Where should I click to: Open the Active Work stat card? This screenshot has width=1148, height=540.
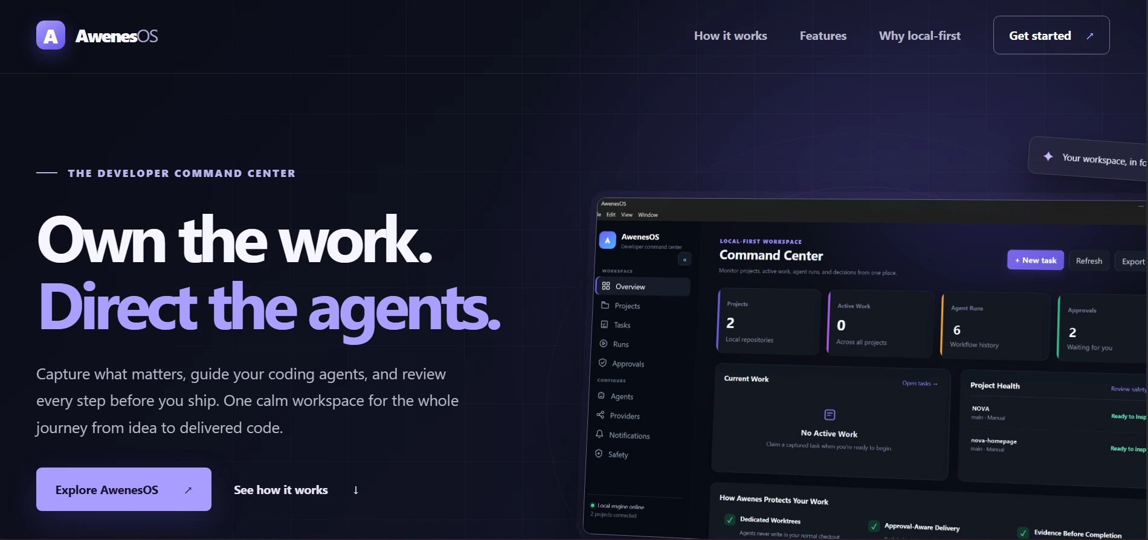(880, 324)
